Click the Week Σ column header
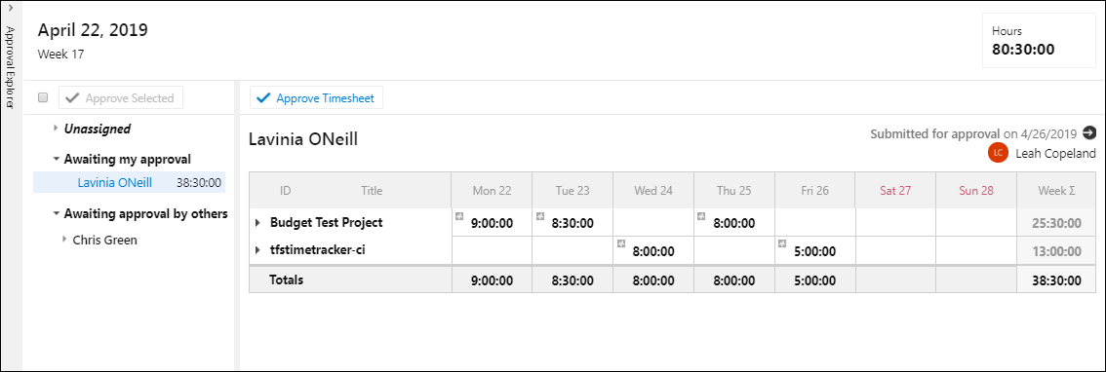The width and height of the screenshot is (1106, 372). (x=1056, y=190)
